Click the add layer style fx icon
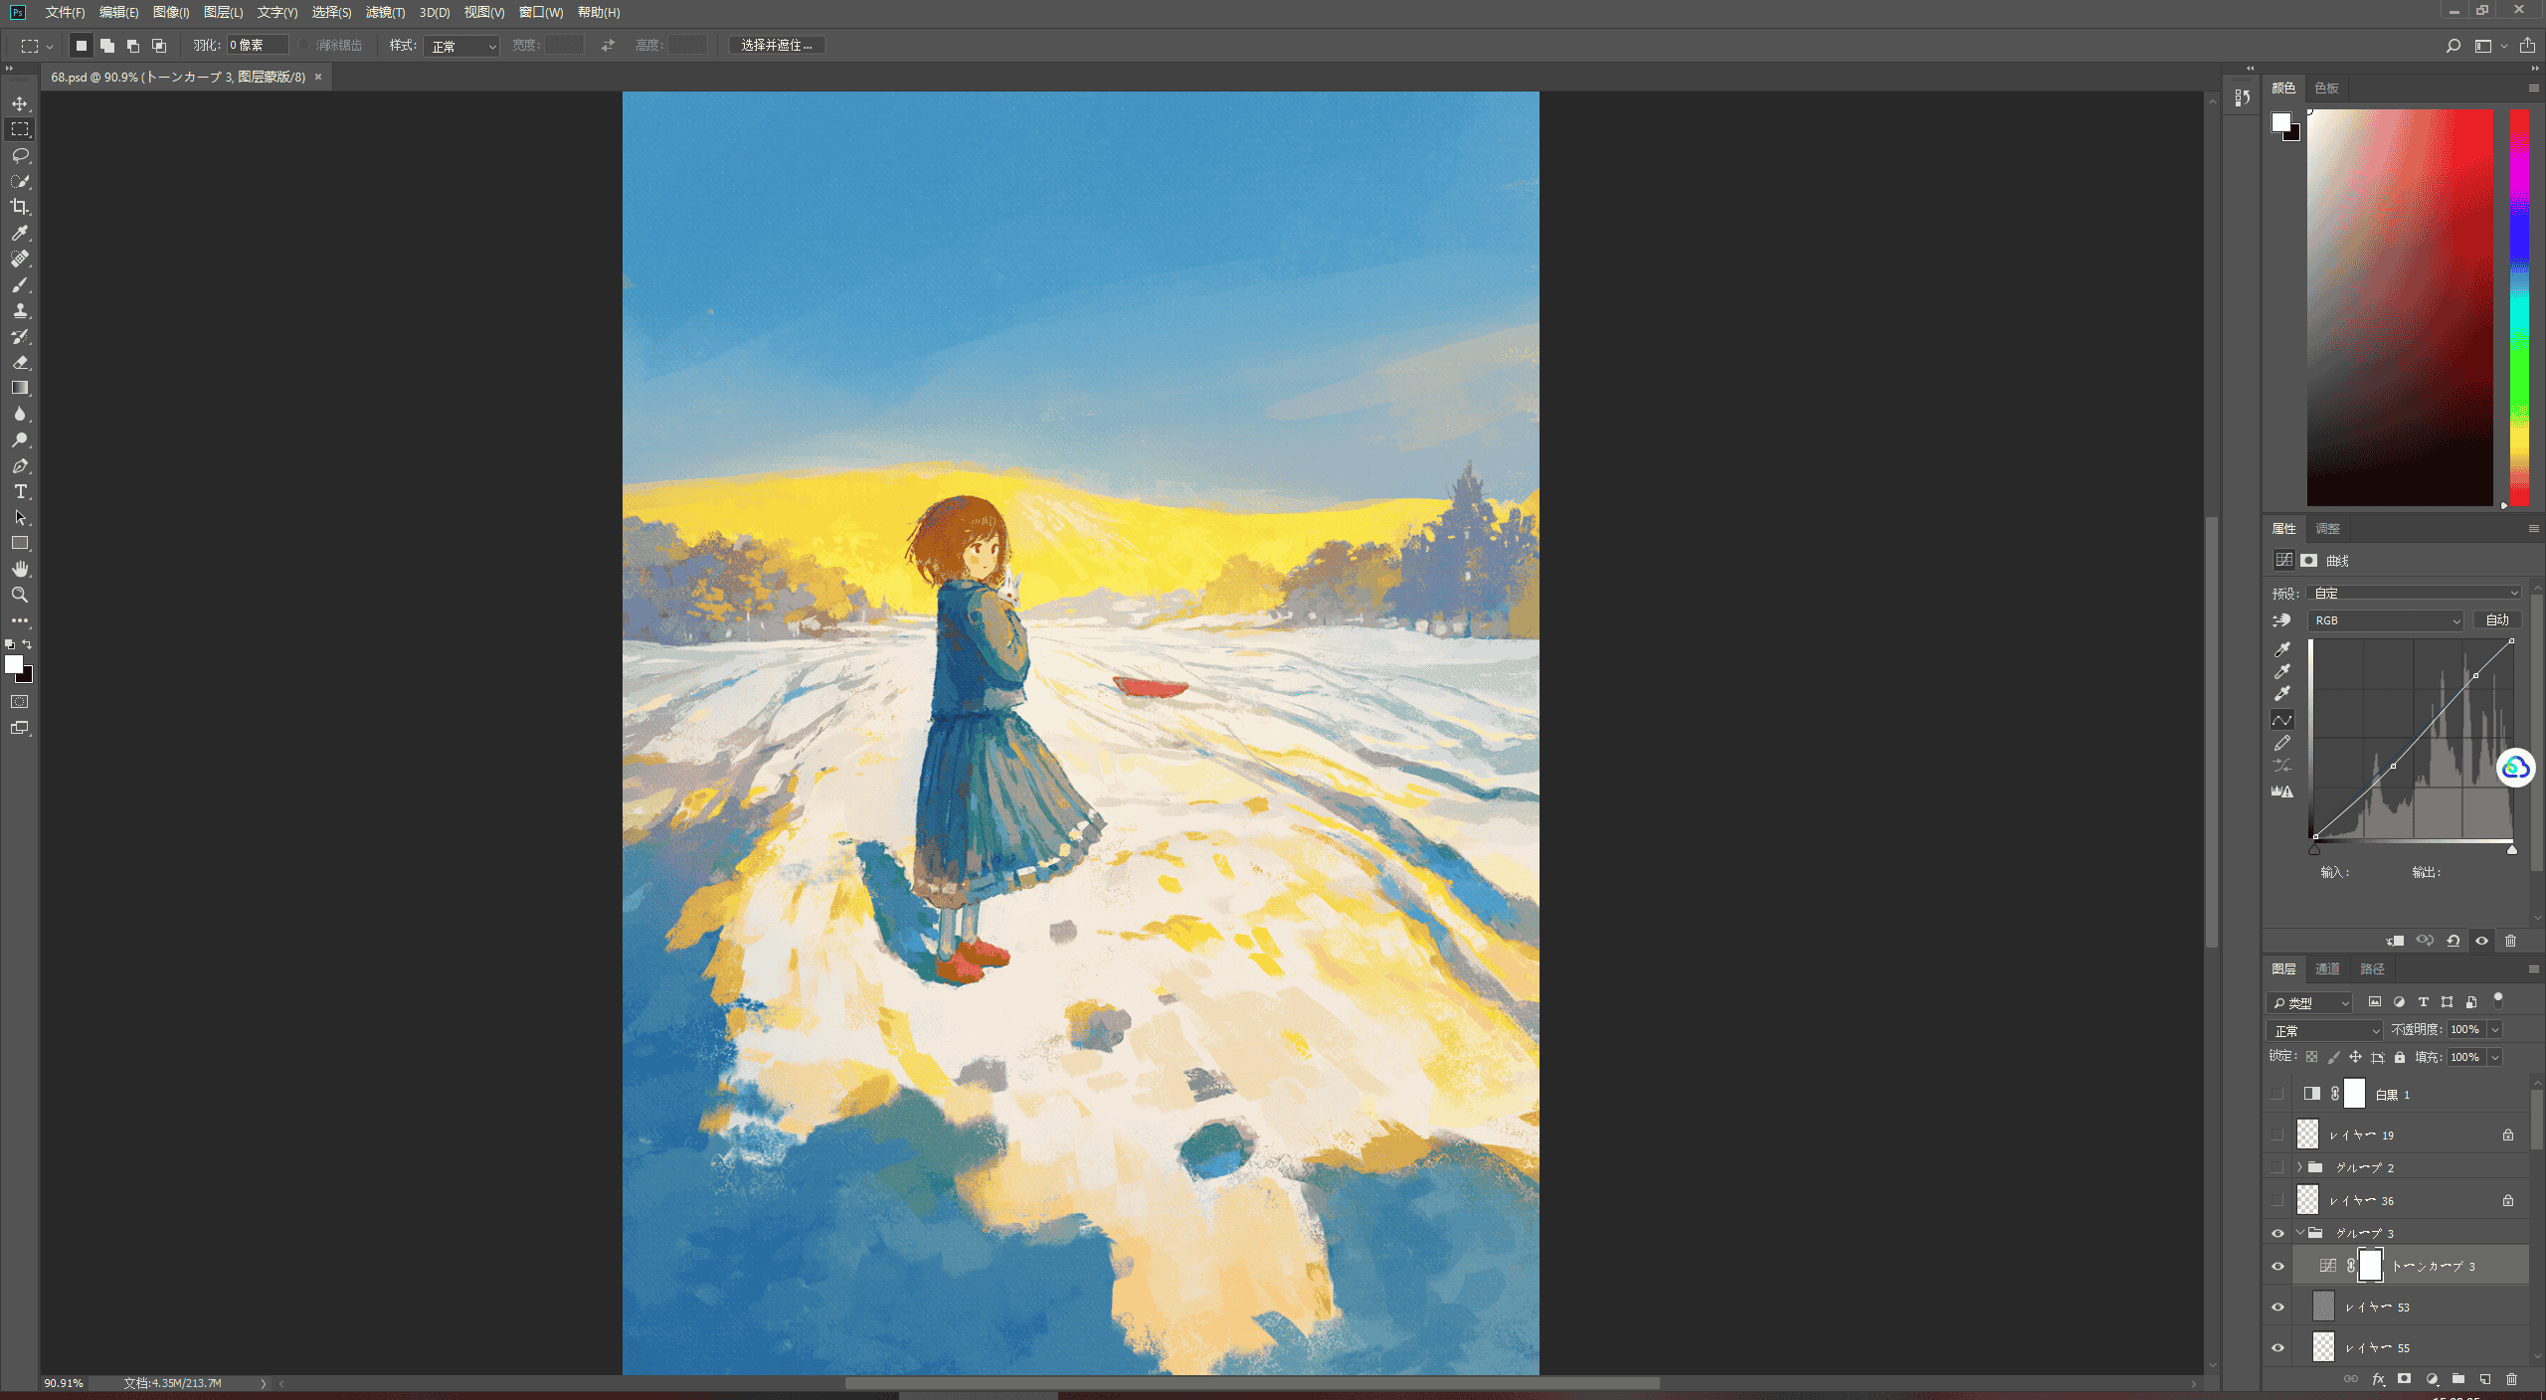The width and height of the screenshot is (2546, 1400). coord(2379,1379)
